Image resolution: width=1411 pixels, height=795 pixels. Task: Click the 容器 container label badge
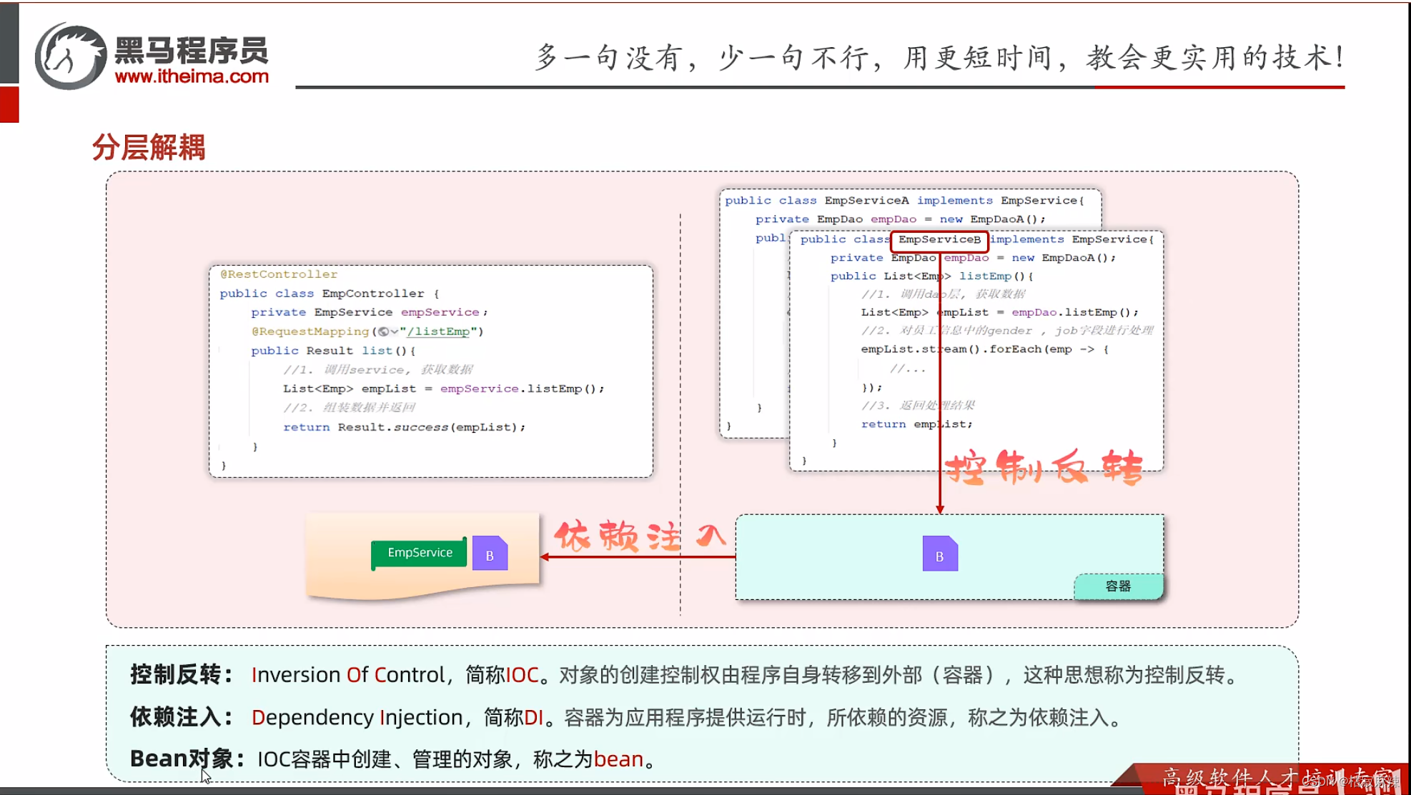pos(1119,586)
